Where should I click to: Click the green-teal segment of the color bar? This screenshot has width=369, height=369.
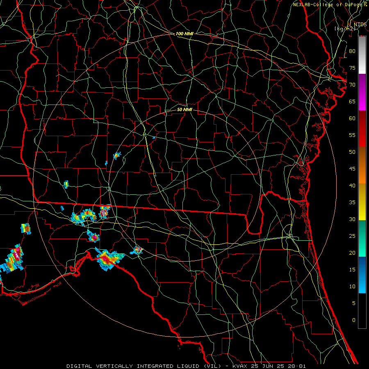362,238
